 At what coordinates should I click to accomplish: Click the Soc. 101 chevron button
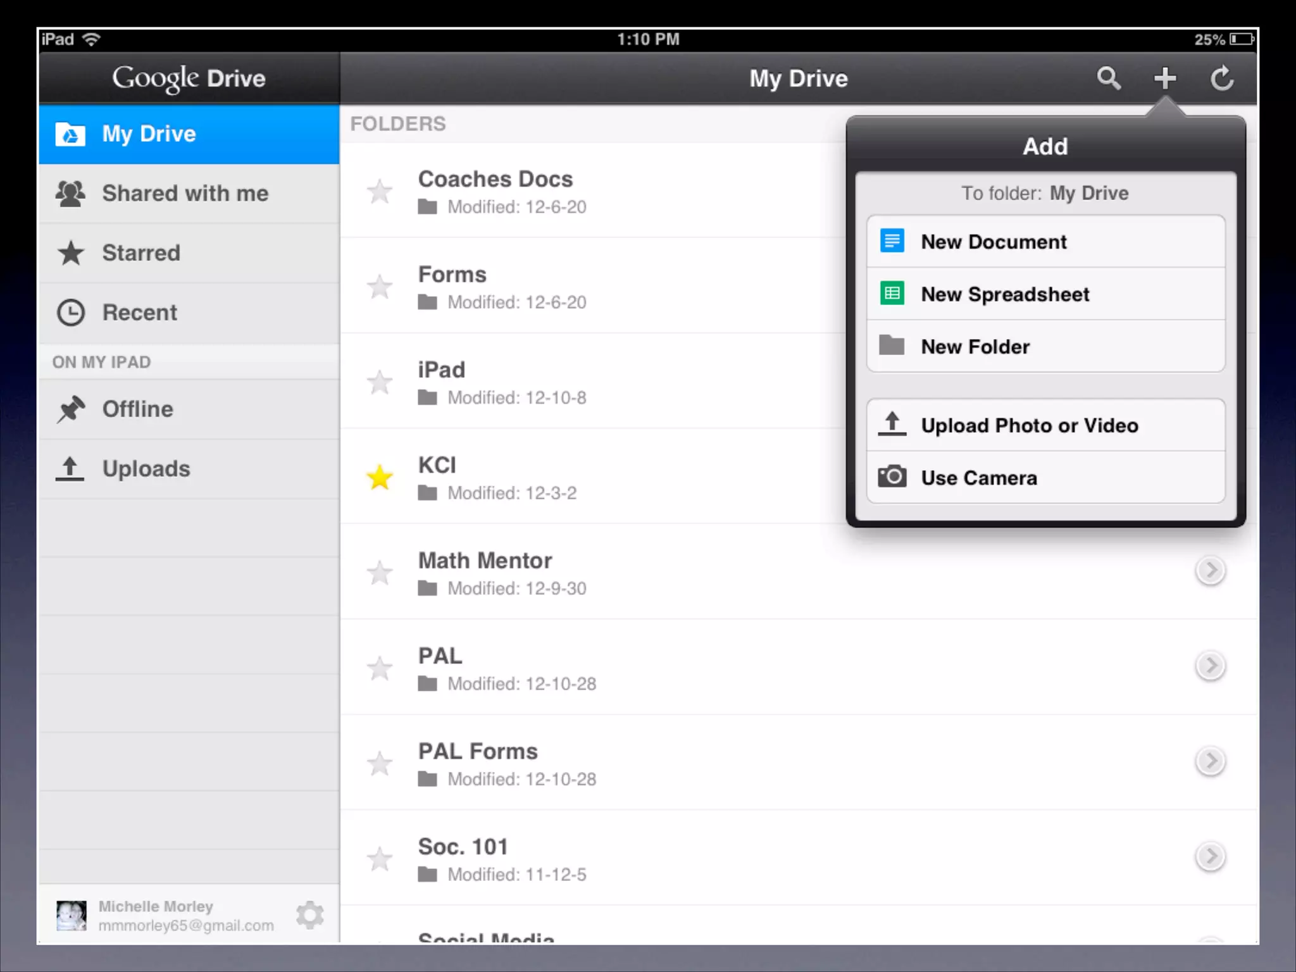(1210, 857)
